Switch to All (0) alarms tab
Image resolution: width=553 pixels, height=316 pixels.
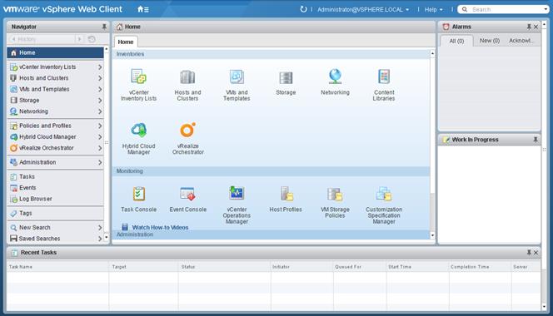tap(456, 41)
